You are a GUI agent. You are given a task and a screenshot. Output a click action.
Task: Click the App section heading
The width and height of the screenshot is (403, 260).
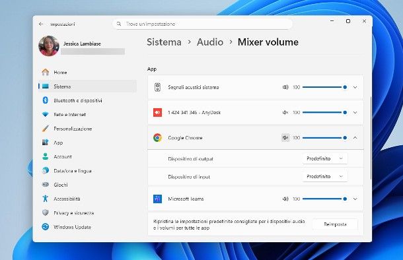pyautogui.click(x=152, y=69)
